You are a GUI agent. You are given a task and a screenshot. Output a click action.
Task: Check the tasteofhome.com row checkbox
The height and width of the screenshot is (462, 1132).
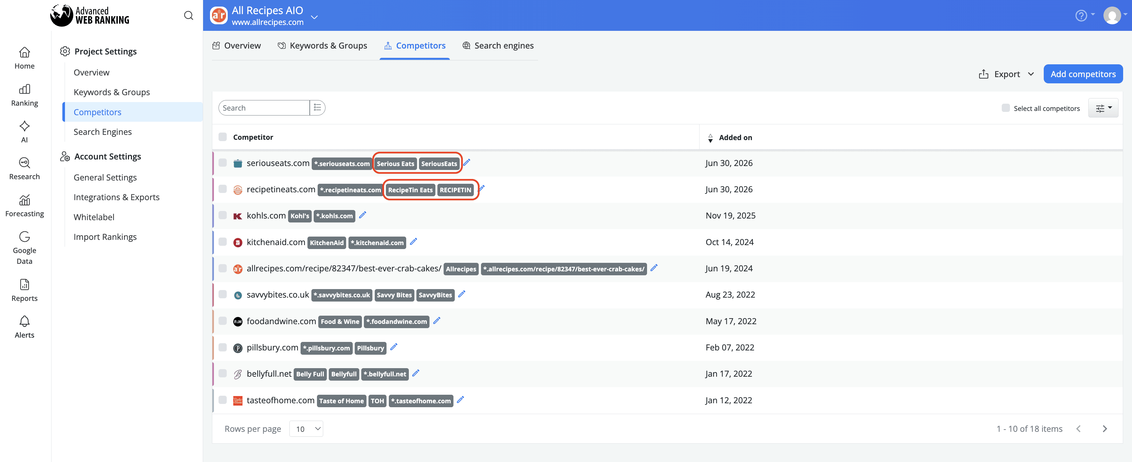[x=223, y=400]
